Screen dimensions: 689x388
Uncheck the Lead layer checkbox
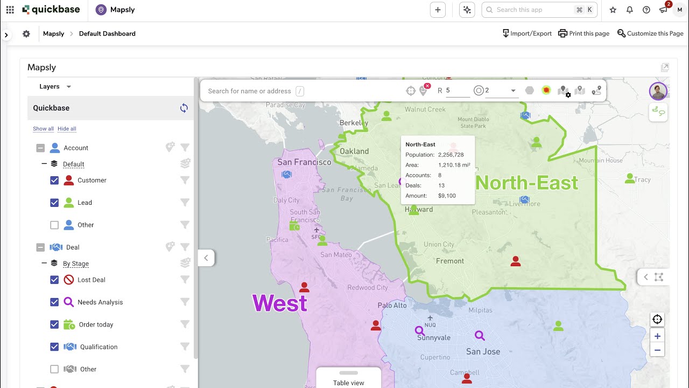pos(54,203)
